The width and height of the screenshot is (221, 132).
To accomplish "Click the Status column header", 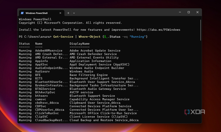I will (24, 43).
